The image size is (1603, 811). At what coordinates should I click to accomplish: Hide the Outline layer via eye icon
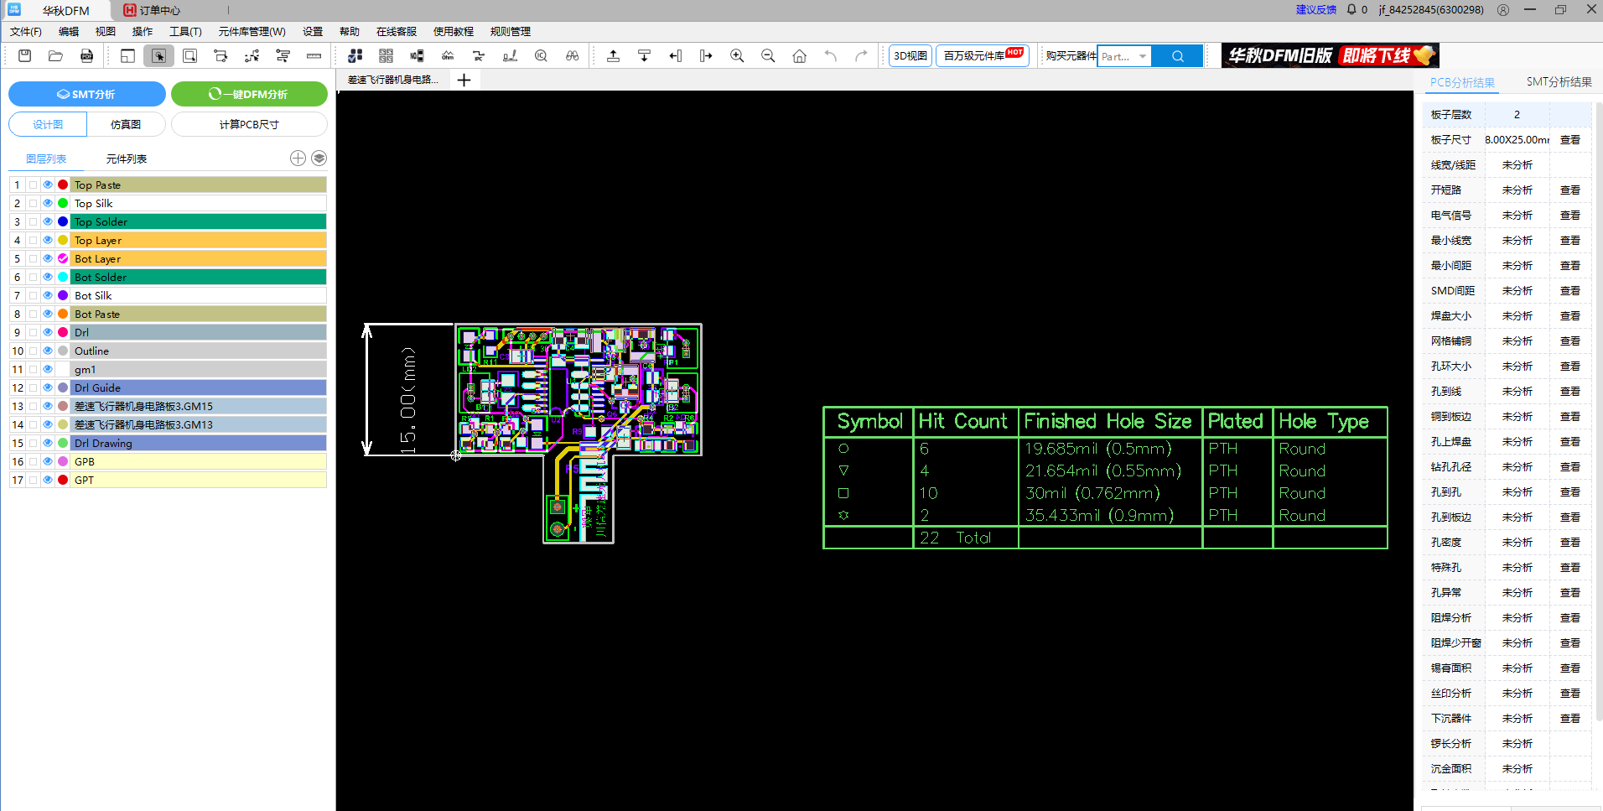click(x=48, y=351)
